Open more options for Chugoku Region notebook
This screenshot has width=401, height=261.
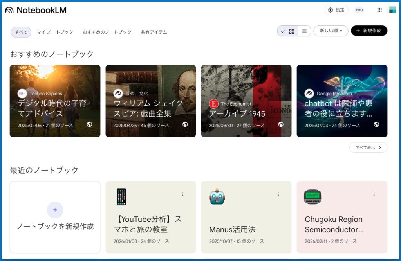point(374,194)
